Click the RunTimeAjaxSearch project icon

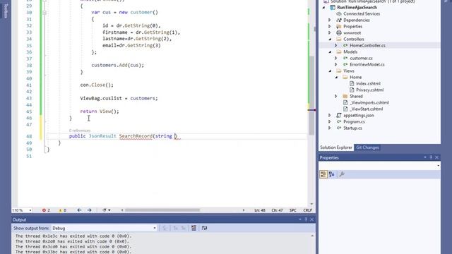[x=333, y=7]
